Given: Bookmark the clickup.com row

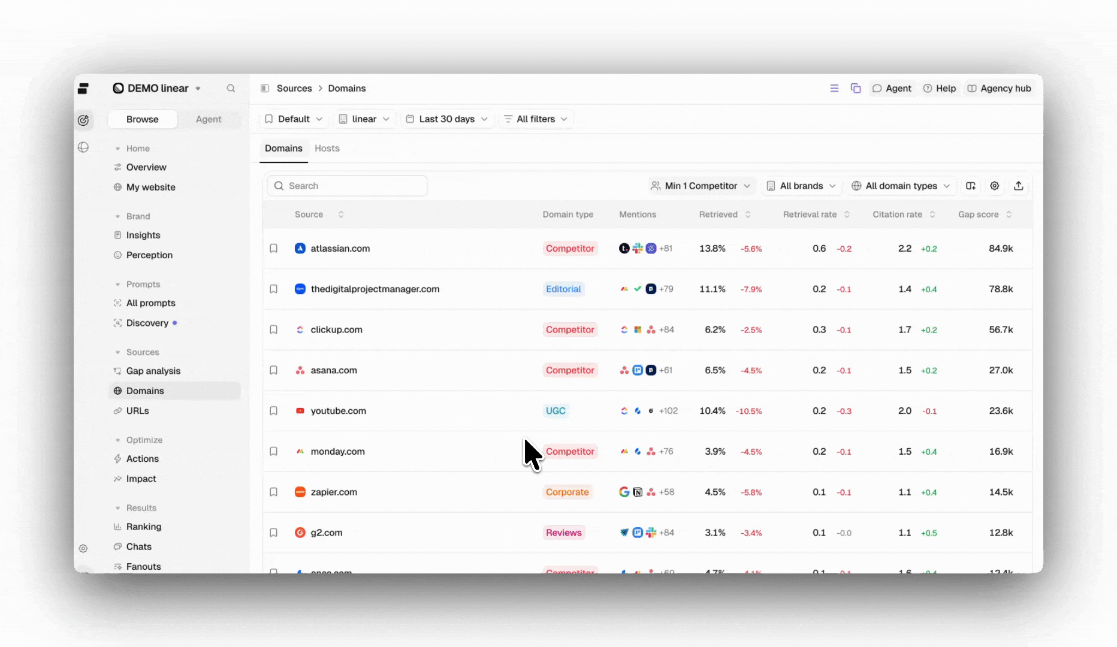Looking at the screenshot, I should [273, 329].
